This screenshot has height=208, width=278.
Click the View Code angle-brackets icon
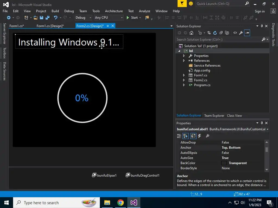[x=235, y=33]
